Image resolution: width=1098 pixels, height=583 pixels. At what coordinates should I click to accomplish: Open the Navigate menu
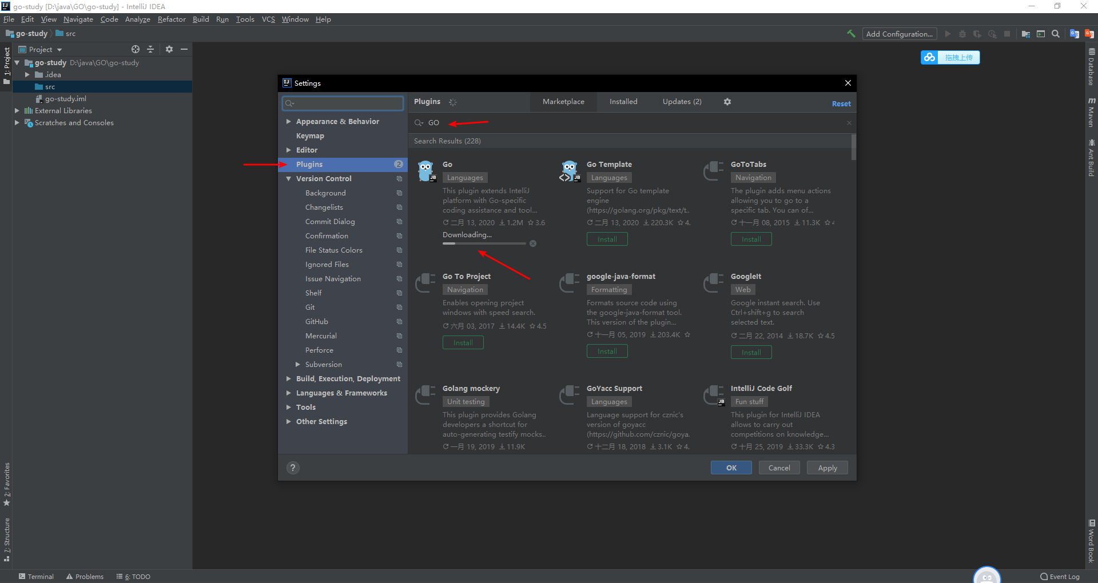[x=78, y=19]
